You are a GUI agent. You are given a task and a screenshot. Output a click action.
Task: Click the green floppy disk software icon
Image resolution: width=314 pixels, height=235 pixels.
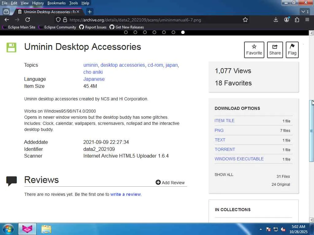tap(11, 47)
